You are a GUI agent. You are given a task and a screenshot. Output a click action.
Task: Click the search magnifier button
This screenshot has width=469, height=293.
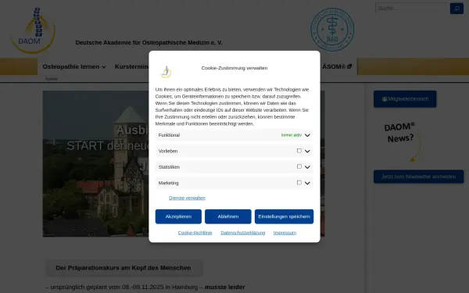[x=456, y=9]
